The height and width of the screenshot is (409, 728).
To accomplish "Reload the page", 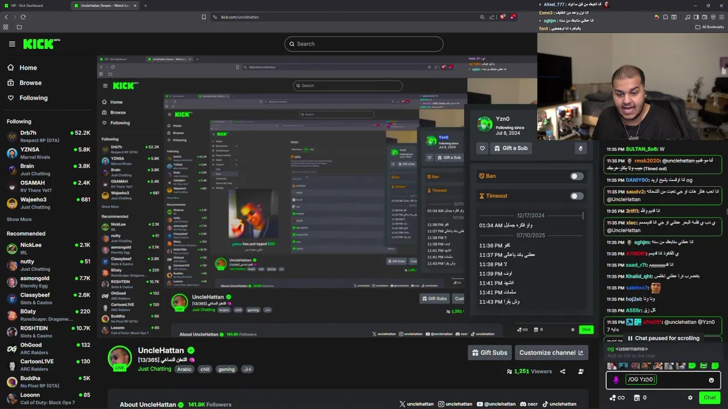I will point(23,17).
